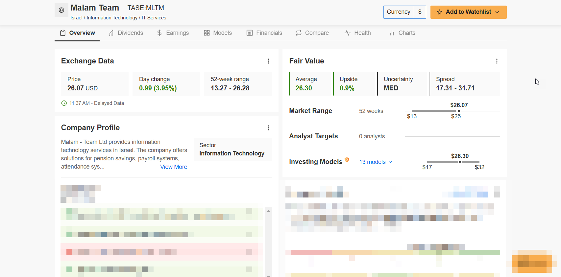Switch to the Dividends tab
This screenshot has width=561, height=277.
click(126, 33)
